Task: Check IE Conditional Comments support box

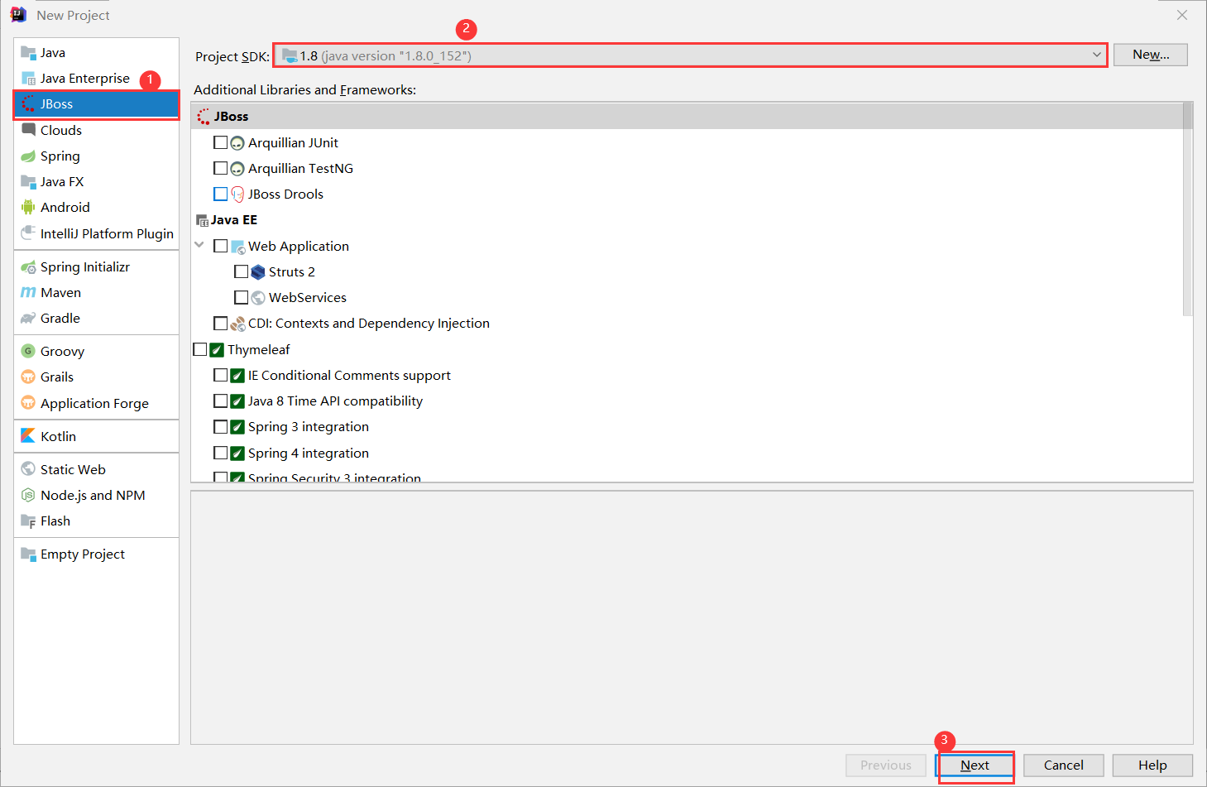Action: 220,375
